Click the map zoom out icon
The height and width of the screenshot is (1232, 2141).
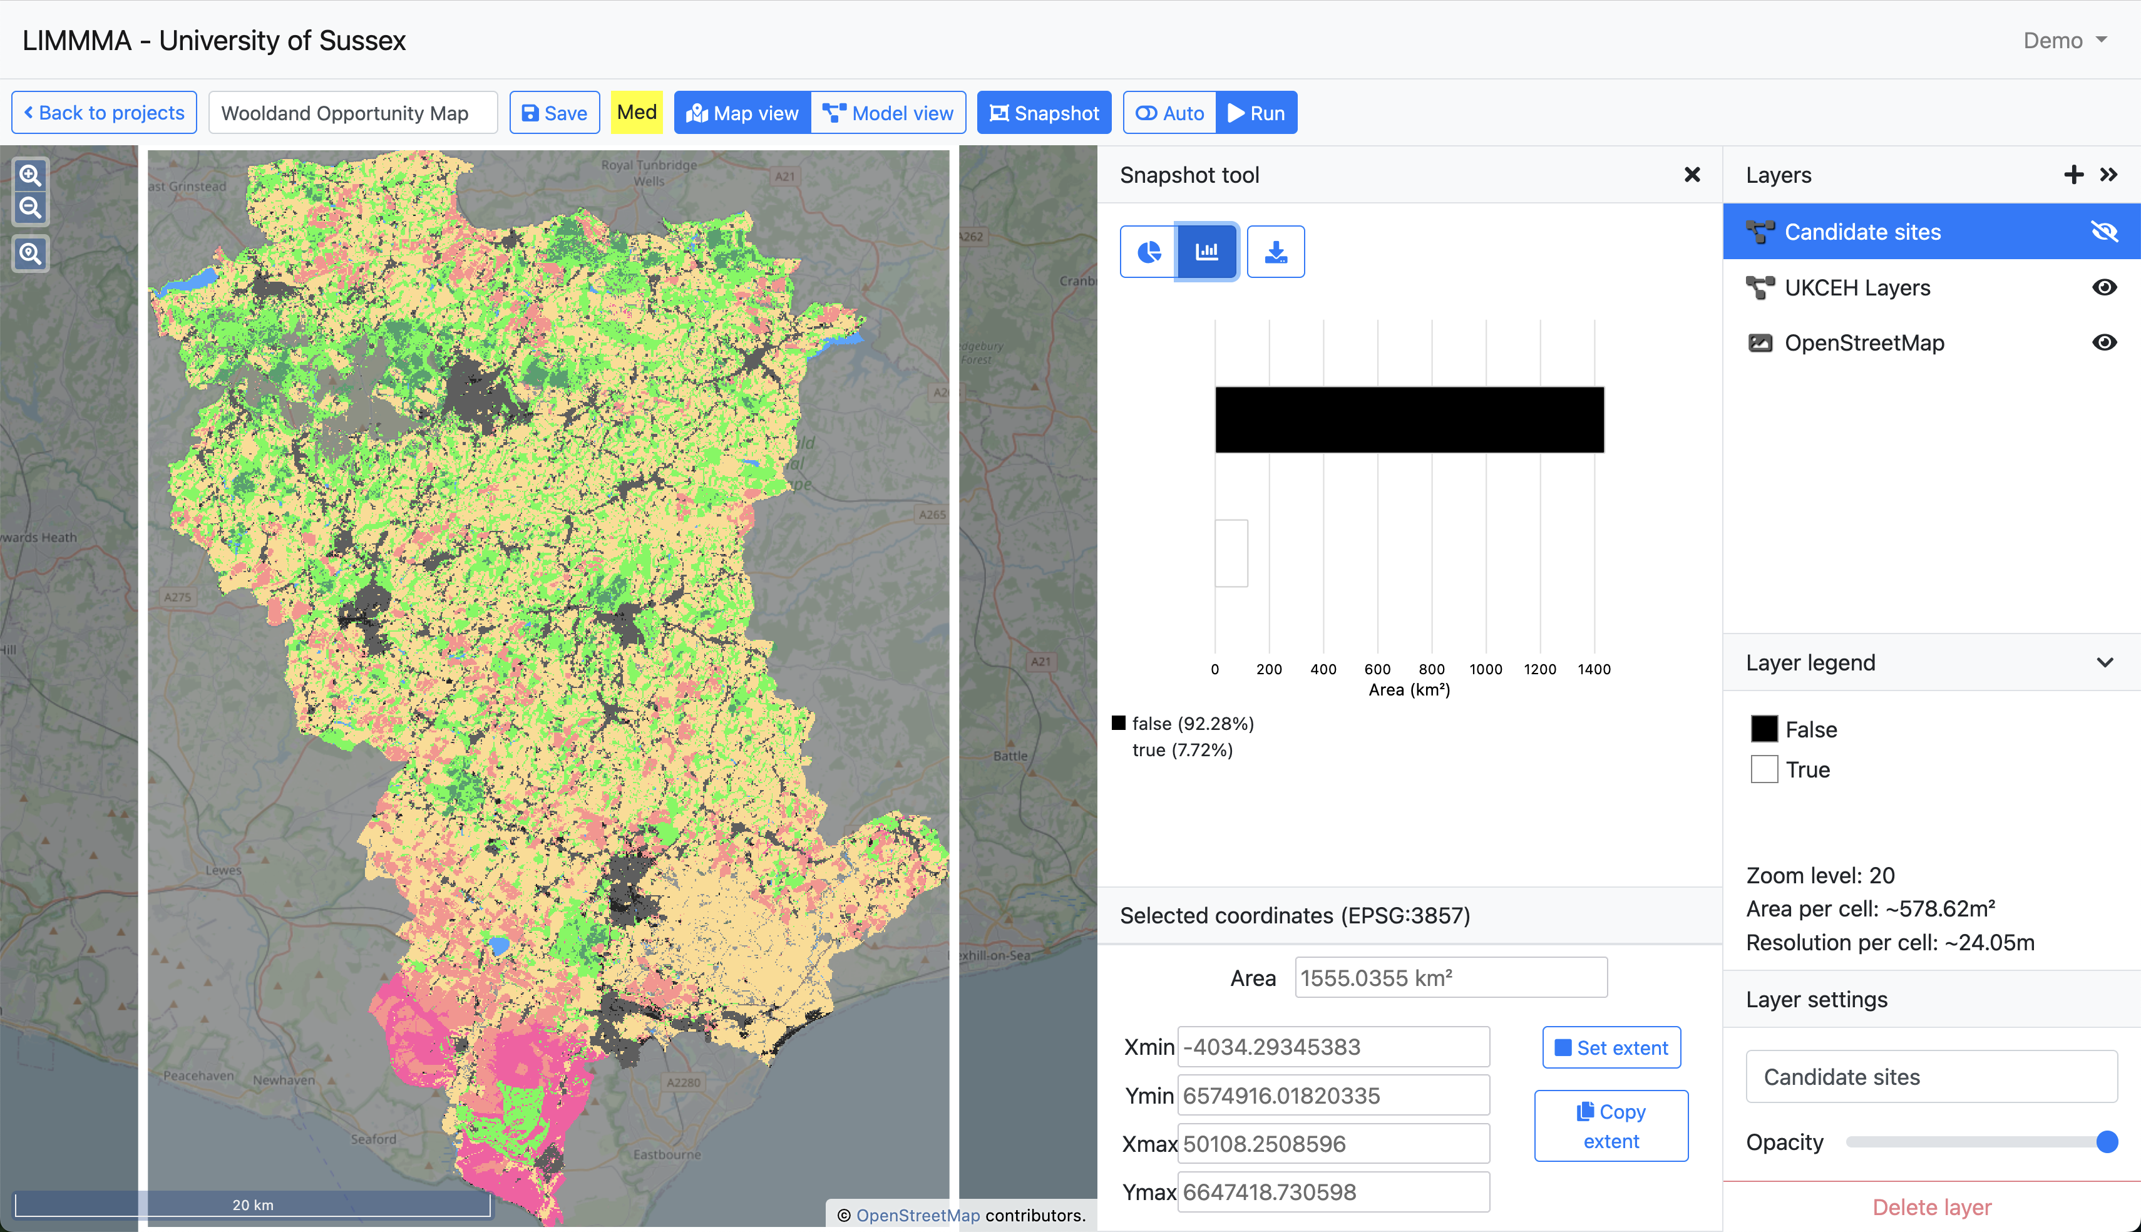pos(31,208)
